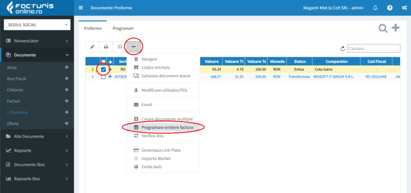
Task: Click the printer toolbar button
Action: 106,47
